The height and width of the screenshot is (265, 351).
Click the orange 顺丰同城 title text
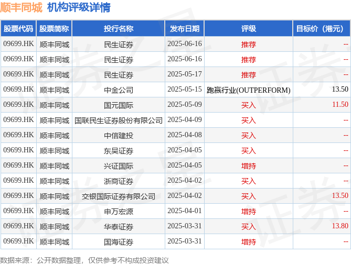tap(22, 7)
